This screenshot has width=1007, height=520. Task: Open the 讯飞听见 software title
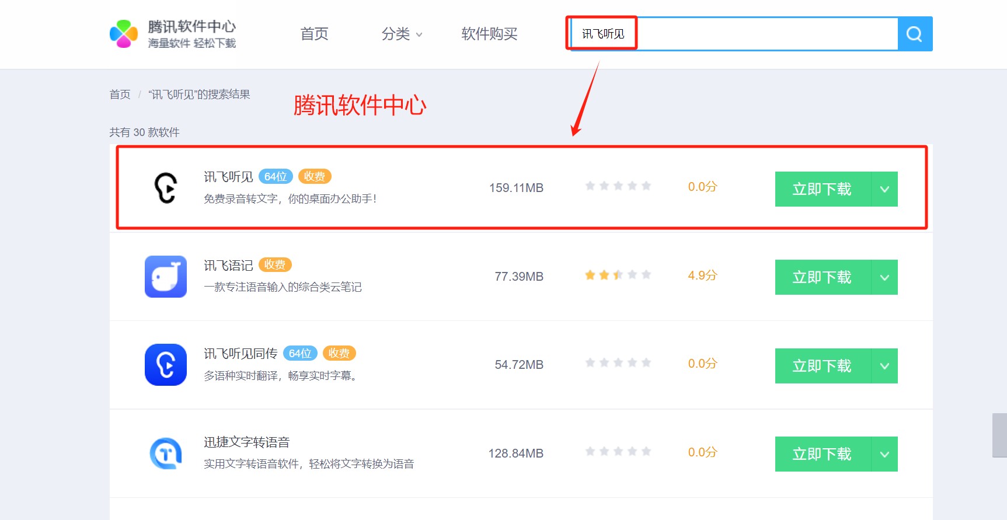pos(228,177)
